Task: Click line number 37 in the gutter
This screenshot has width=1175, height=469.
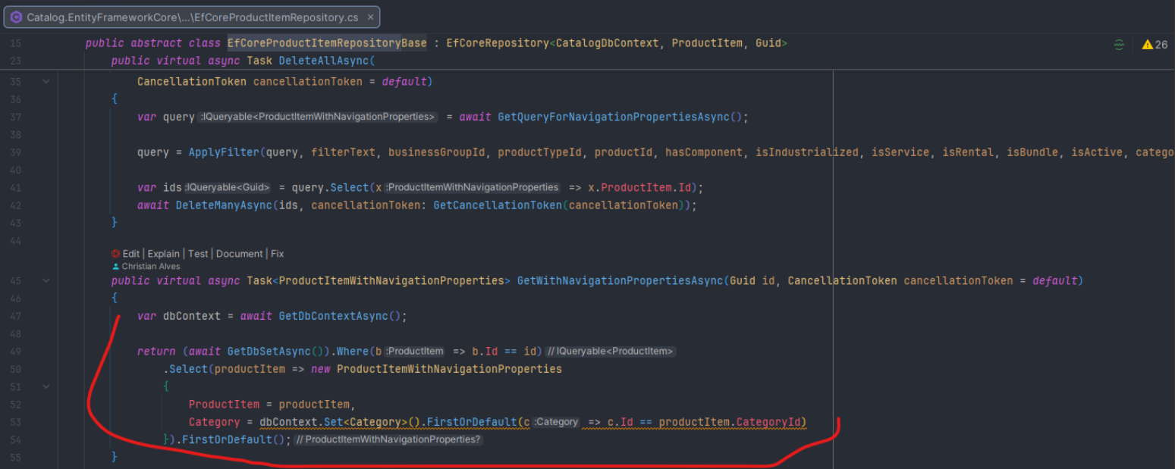Action: [x=16, y=117]
